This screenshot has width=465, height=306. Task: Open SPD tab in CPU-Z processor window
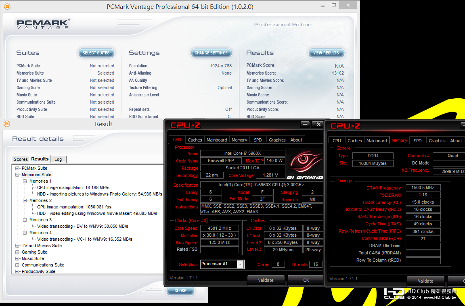coord(258,140)
